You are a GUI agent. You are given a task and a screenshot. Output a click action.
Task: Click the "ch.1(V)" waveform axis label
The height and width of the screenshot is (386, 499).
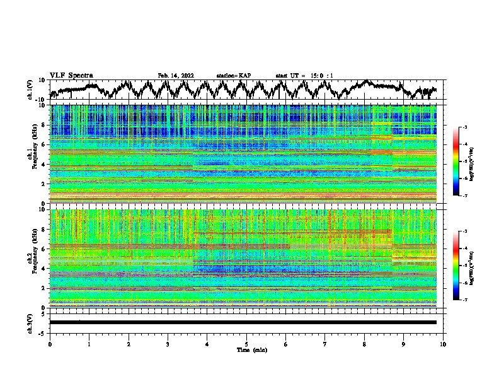[30, 90]
